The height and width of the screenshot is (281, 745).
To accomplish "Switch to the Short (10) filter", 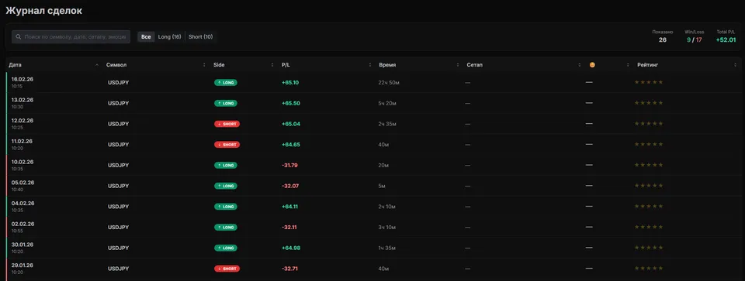I will (x=200, y=36).
